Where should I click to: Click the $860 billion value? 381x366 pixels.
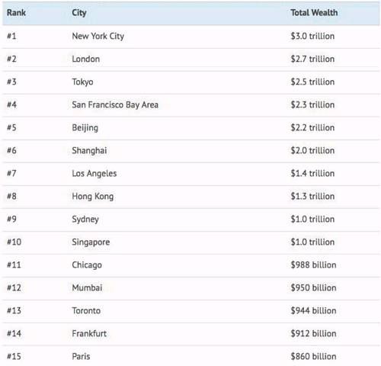[313, 356]
